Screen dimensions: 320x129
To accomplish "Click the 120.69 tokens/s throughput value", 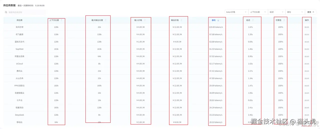I will click(216, 27).
